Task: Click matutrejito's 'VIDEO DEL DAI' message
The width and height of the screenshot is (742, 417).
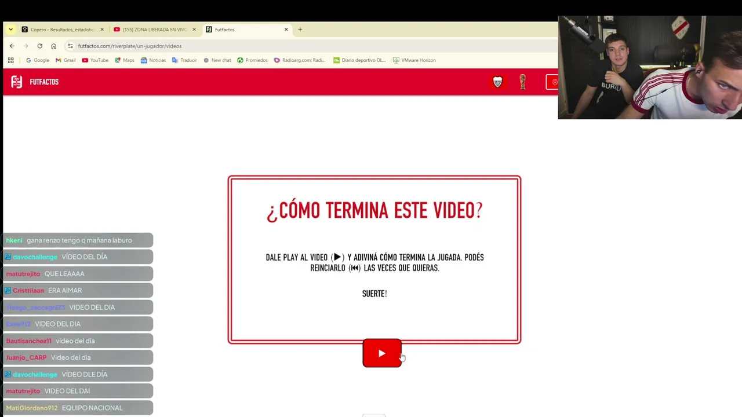Action: (78, 392)
